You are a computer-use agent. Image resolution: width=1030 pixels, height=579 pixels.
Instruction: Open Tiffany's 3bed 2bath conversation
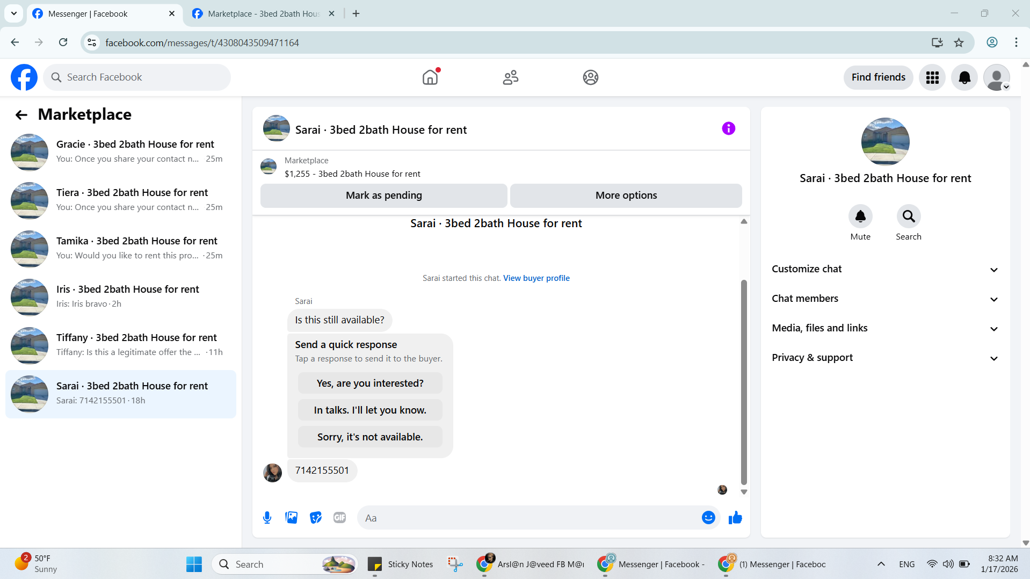(121, 345)
